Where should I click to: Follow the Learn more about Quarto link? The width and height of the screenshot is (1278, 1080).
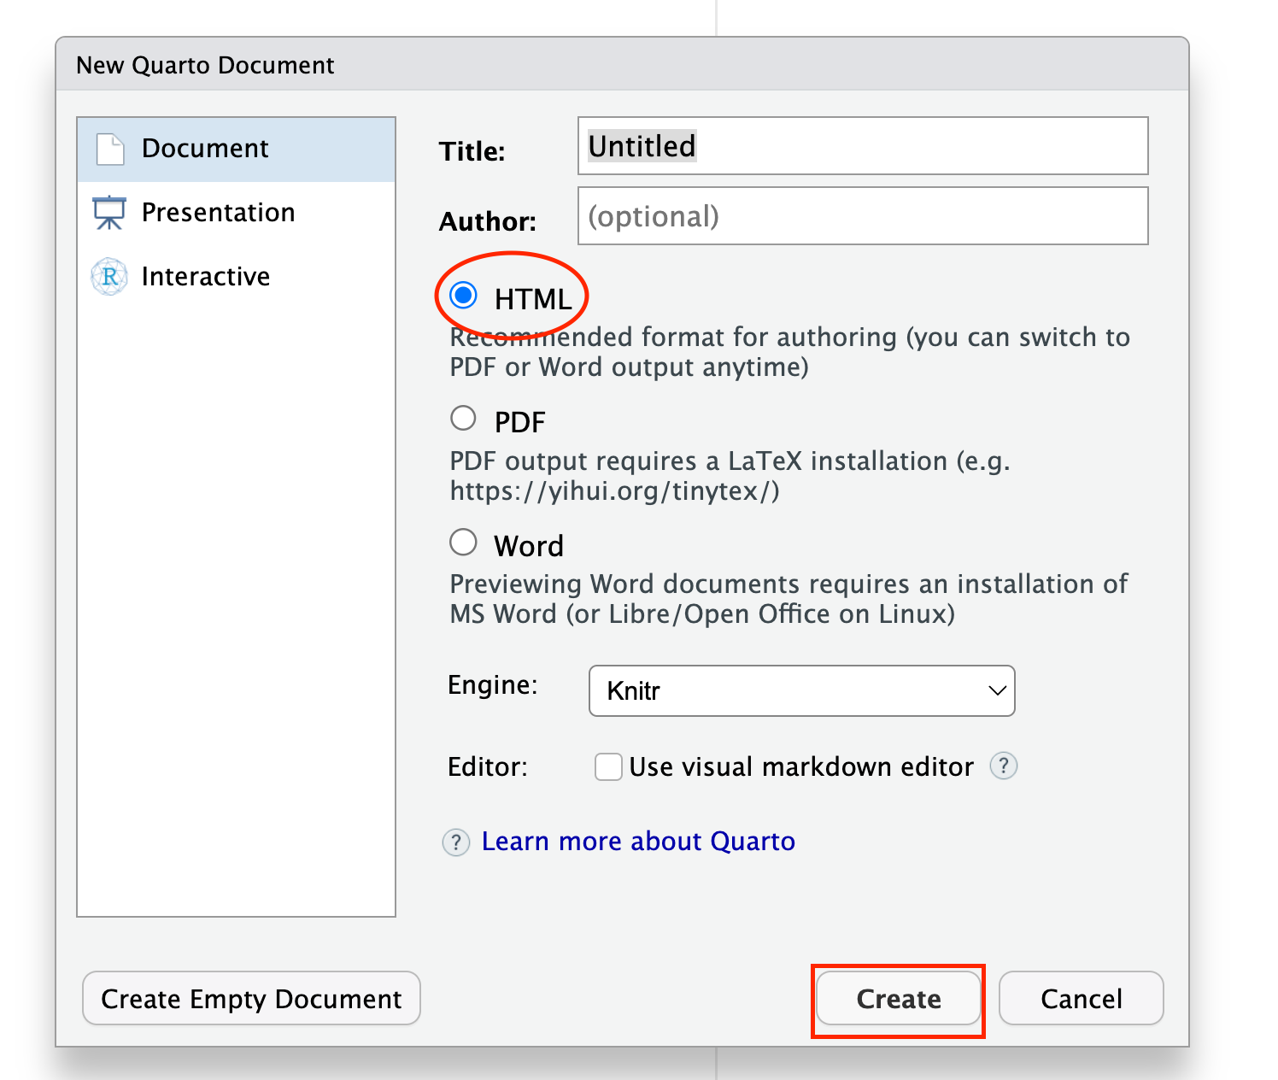click(638, 842)
